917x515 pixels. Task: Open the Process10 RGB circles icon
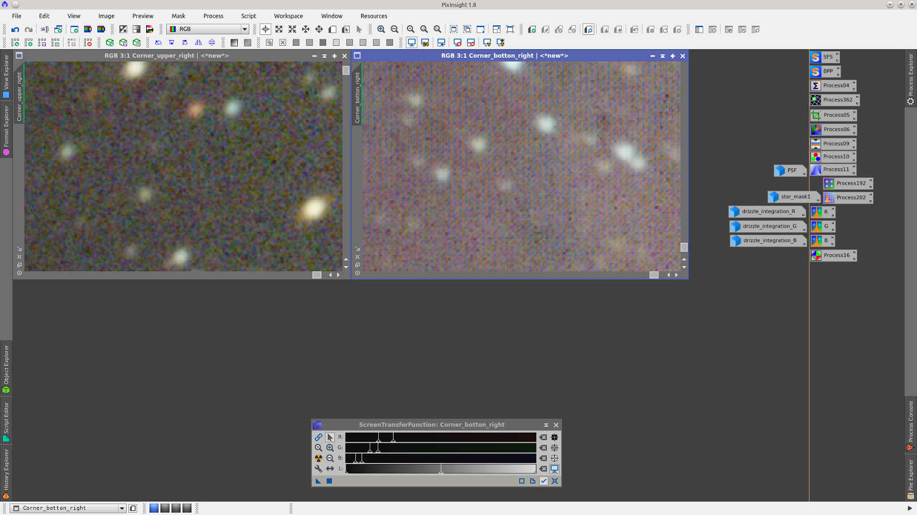pos(833,157)
